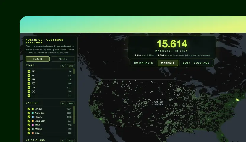The width and height of the screenshot is (246, 142).
Task: Toggle the Chubb carrier checkbox
Action: pos(29,109)
